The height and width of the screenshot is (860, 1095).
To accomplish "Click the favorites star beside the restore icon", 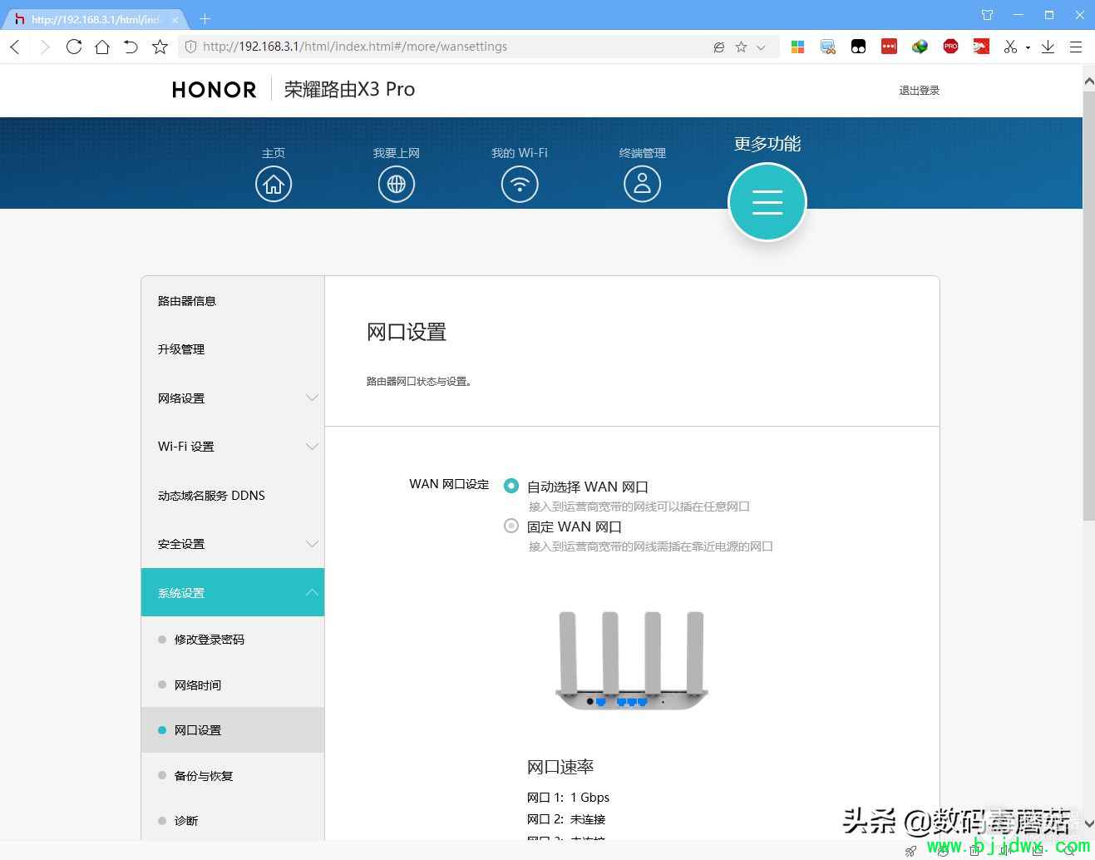I will pyautogui.click(x=160, y=47).
